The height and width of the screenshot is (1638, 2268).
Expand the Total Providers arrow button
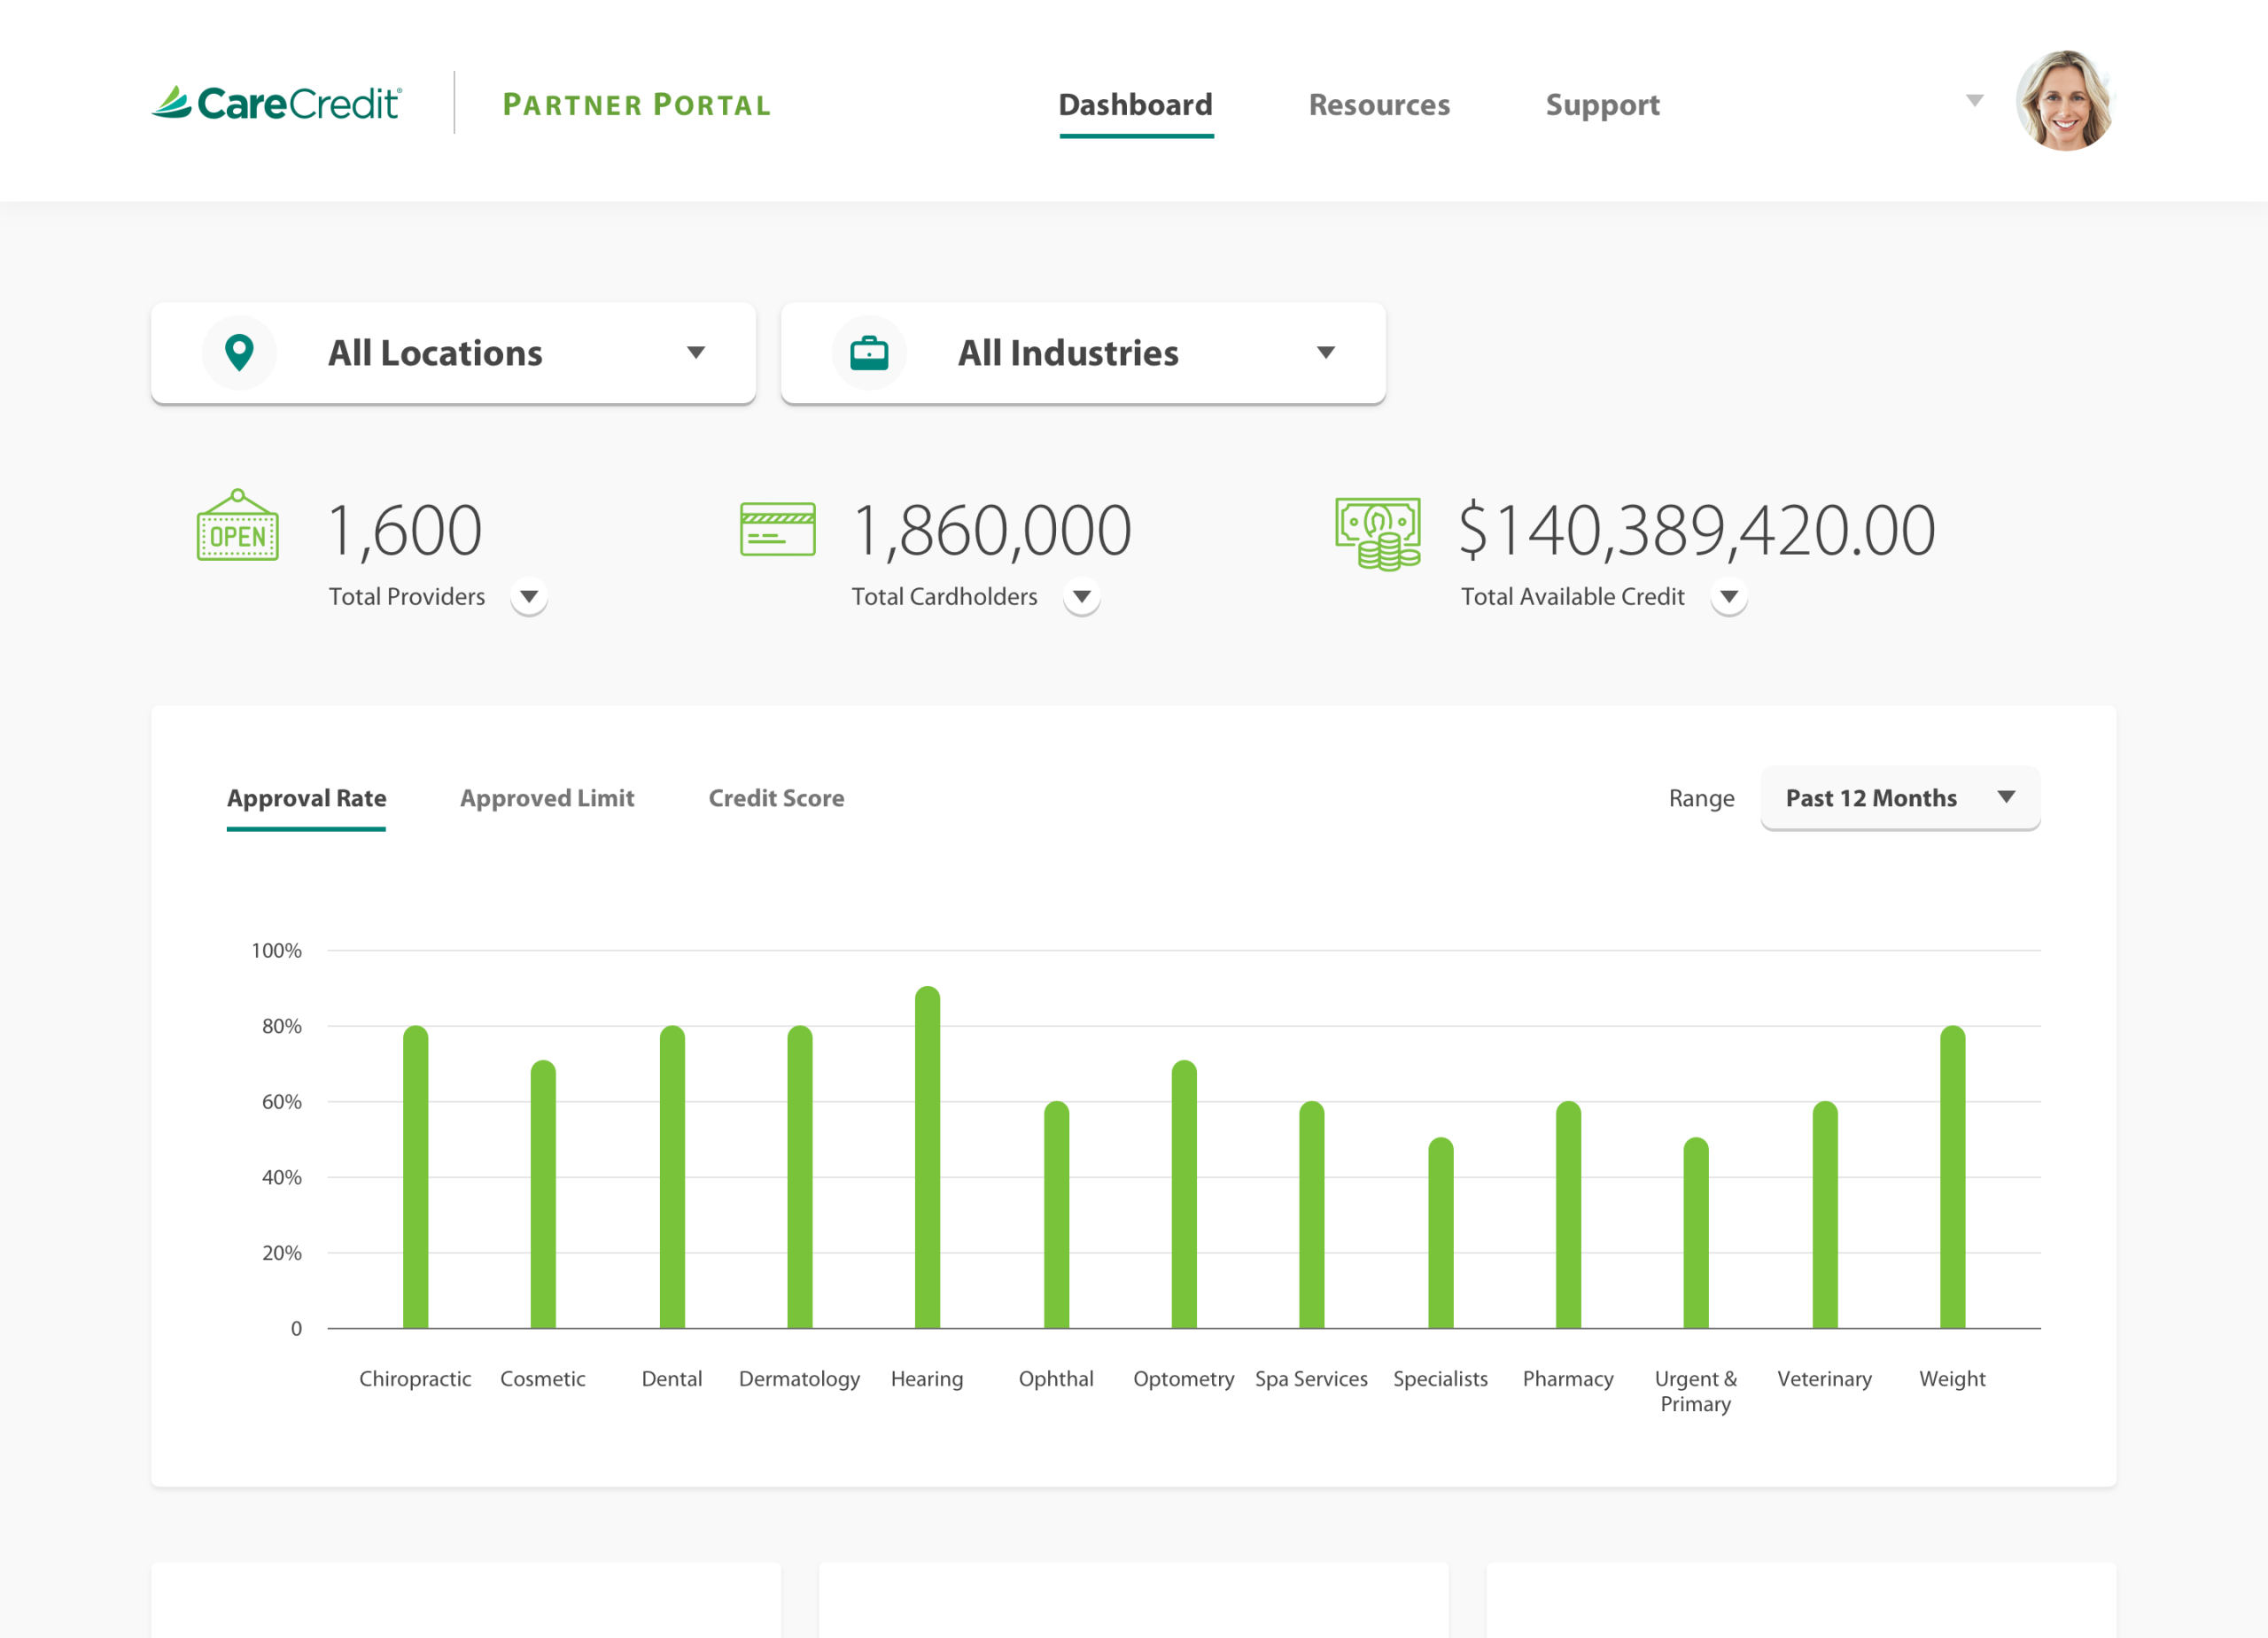pos(529,597)
